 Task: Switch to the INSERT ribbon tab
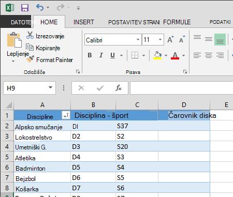coord(84,22)
